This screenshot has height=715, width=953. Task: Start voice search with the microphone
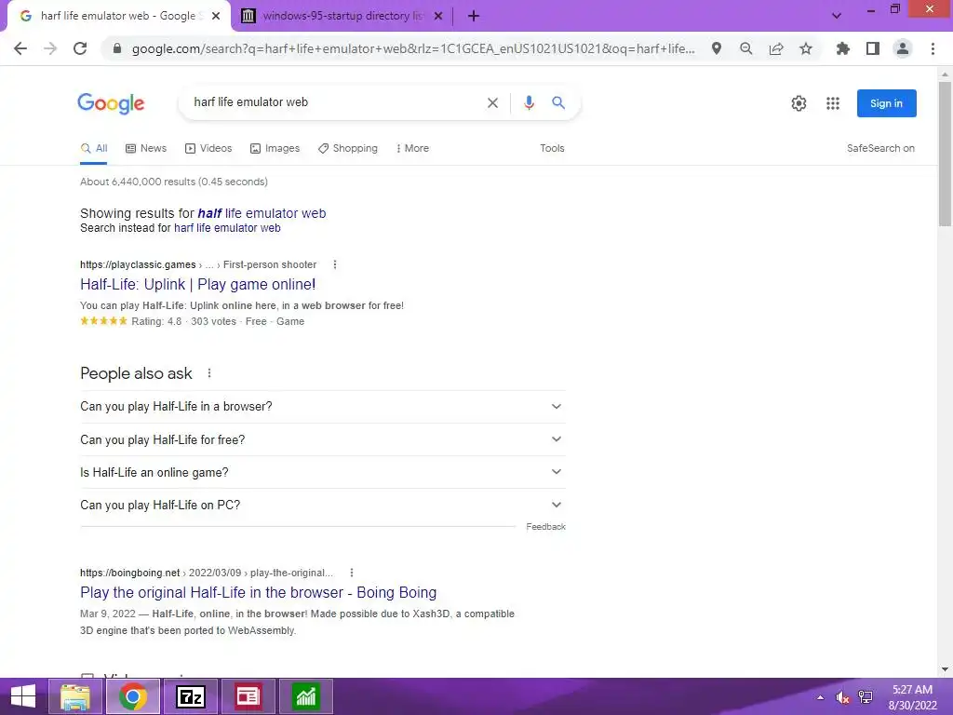pos(529,102)
